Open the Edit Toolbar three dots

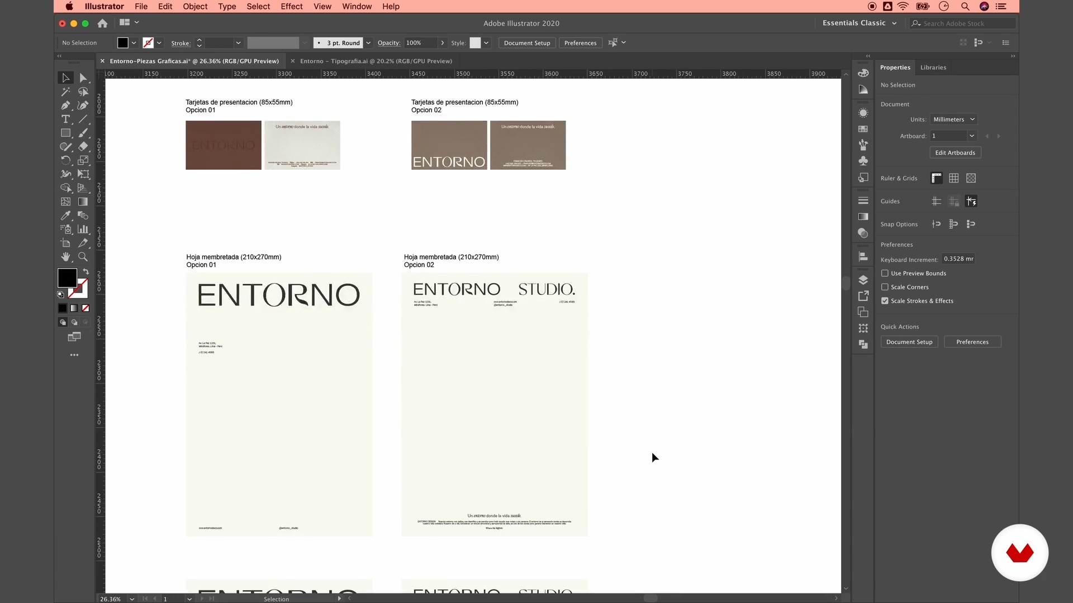pos(74,355)
